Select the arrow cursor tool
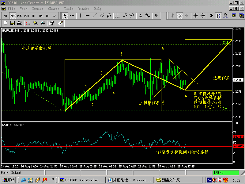 [x=65, y=16]
